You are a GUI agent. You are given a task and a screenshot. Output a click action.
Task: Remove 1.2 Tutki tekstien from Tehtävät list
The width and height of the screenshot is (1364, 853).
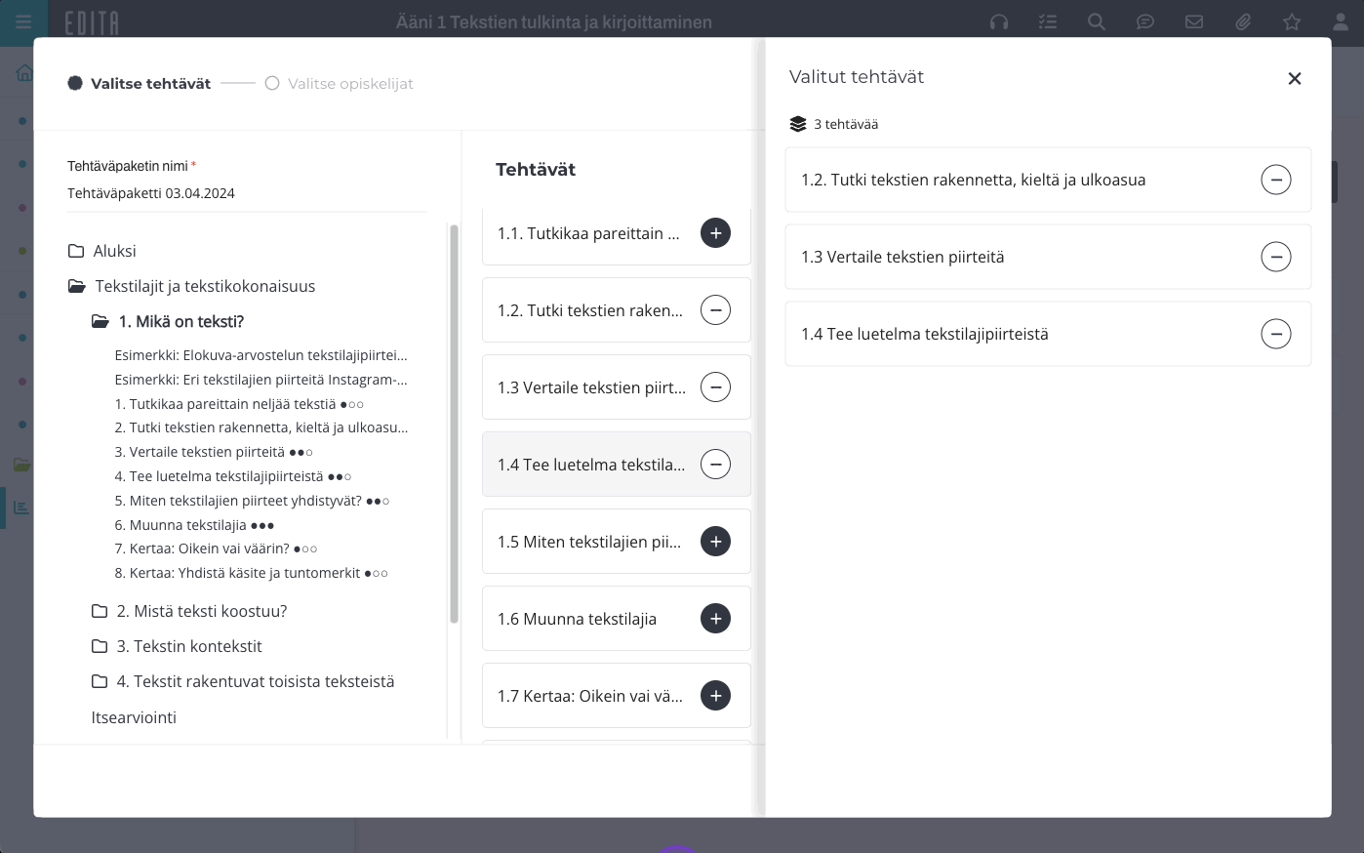[x=715, y=310]
